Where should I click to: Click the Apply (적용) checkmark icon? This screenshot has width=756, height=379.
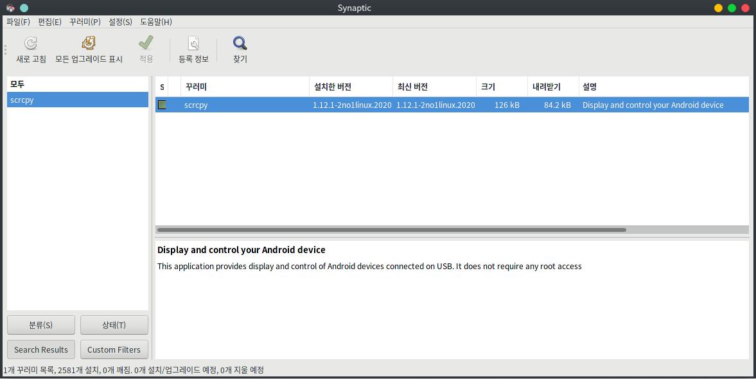tap(146, 43)
